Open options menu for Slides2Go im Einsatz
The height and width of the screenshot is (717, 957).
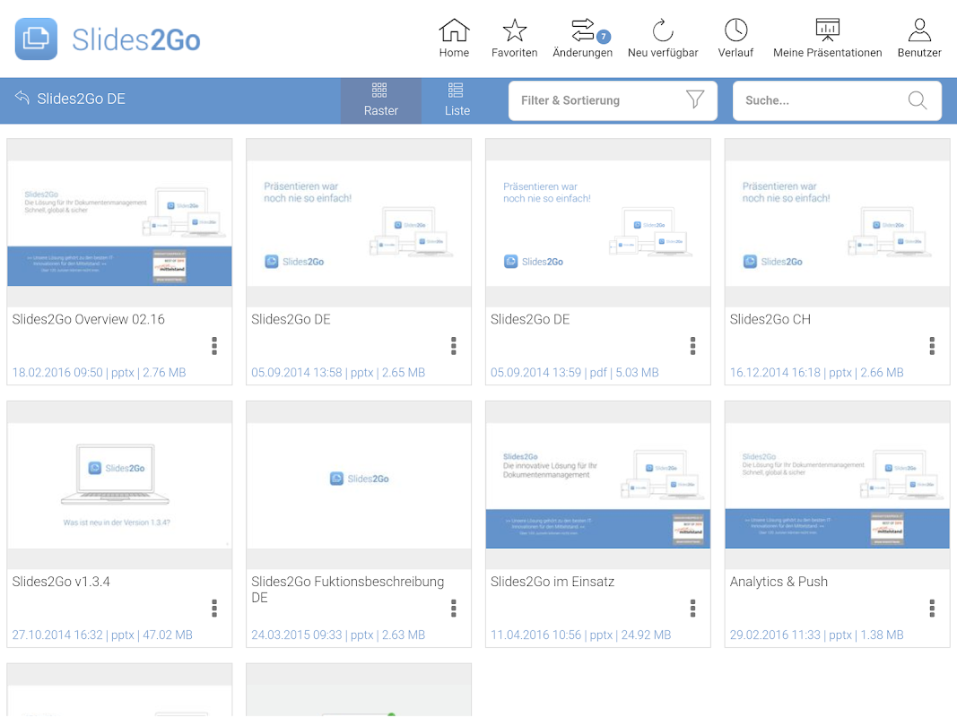(692, 608)
